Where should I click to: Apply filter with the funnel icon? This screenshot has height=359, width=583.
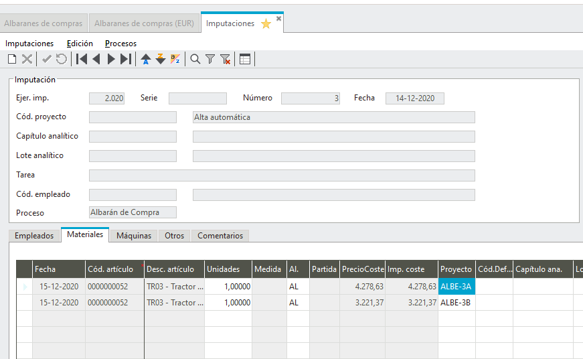tap(210, 59)
